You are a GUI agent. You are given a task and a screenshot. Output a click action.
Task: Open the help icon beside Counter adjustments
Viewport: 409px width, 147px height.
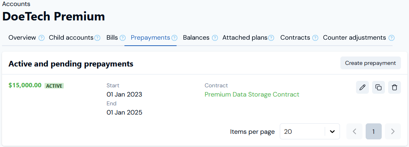pos(391,38)
